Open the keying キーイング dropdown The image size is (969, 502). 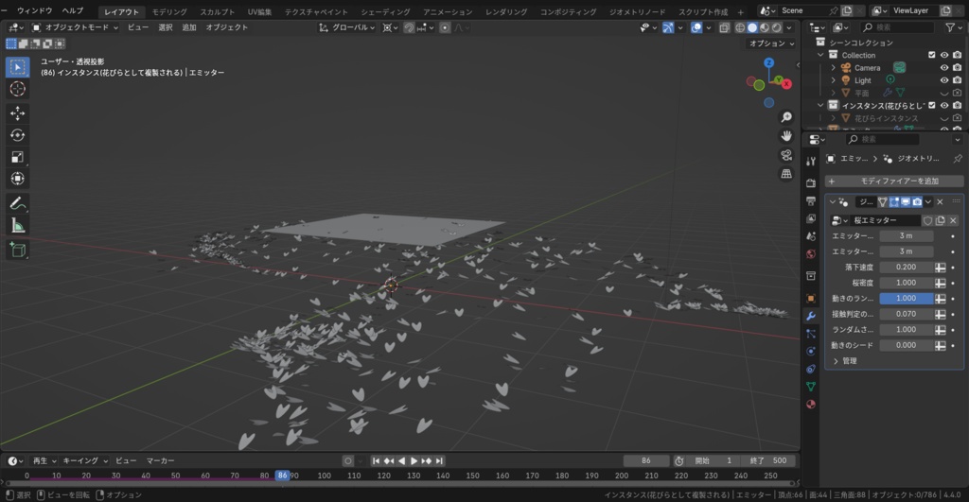pos(85,460)
